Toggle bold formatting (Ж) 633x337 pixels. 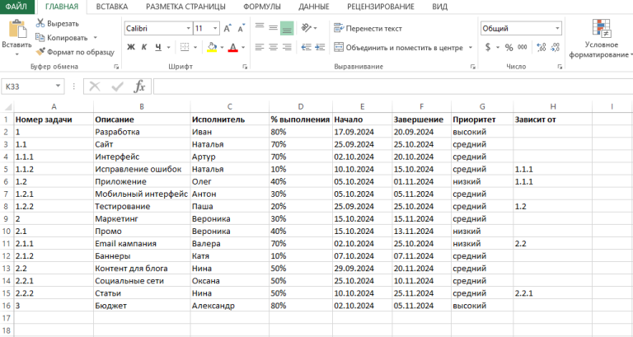point(130,48)
